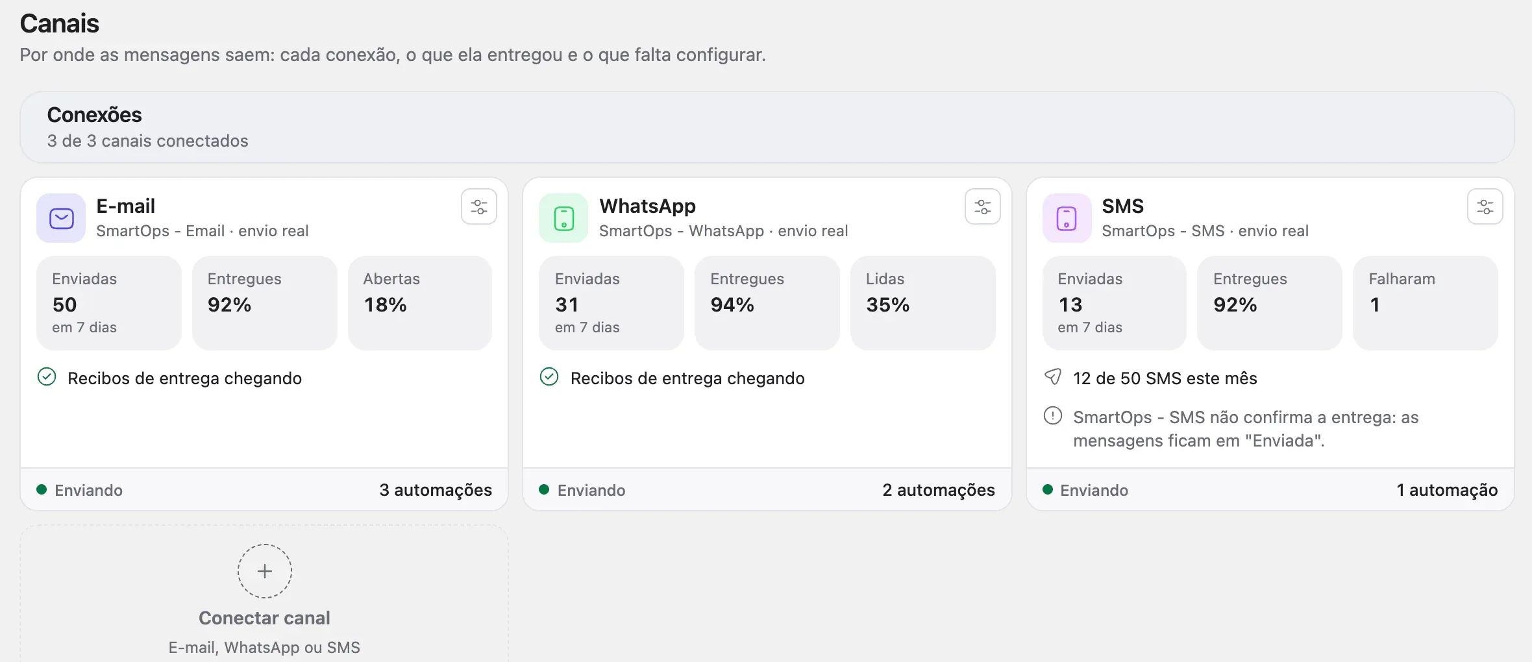The height and width of the screenshot is (662, 1532).
Task: Click WhatsApp delivery receipts check icon
Action: [x=549, y=377]
